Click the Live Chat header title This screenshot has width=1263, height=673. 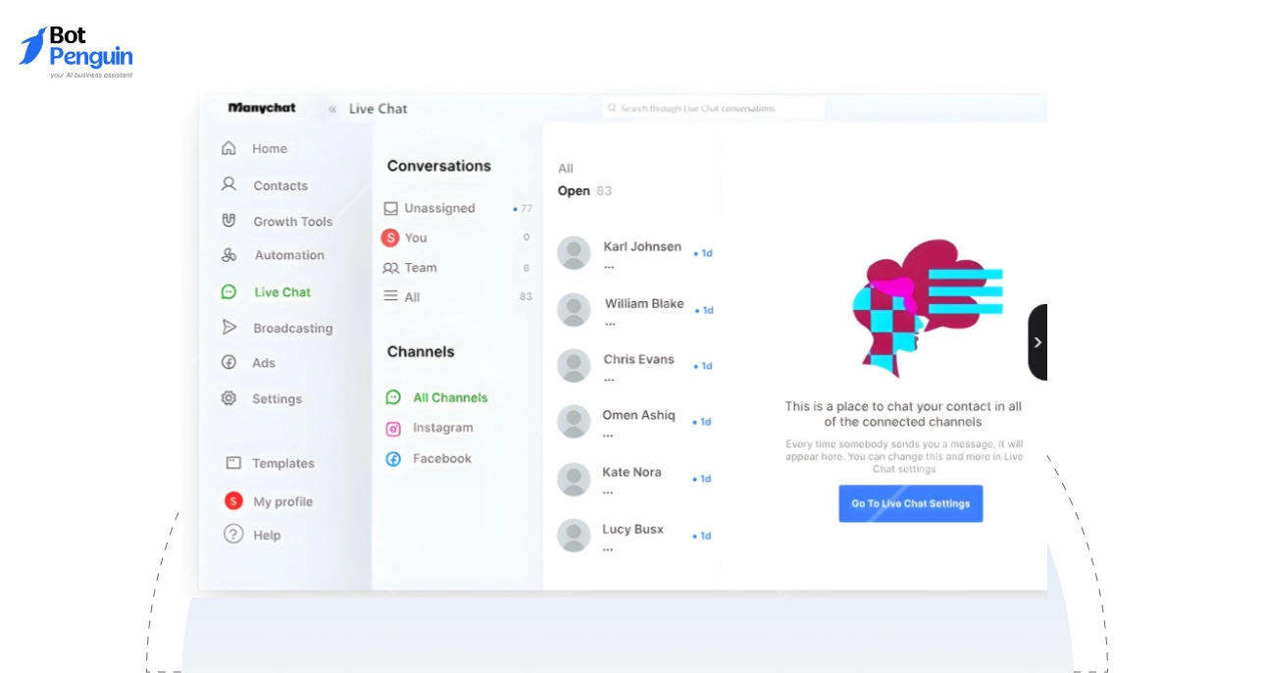pyautogui.click(x=379, y=109)
